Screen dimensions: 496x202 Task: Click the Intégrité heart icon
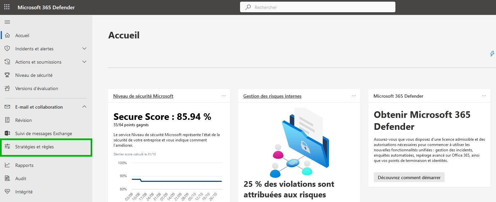point(7,192)
